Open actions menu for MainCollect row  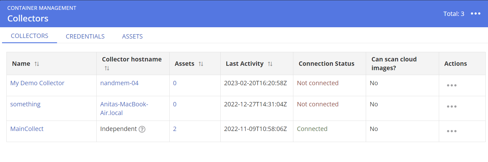pos(451,131)
